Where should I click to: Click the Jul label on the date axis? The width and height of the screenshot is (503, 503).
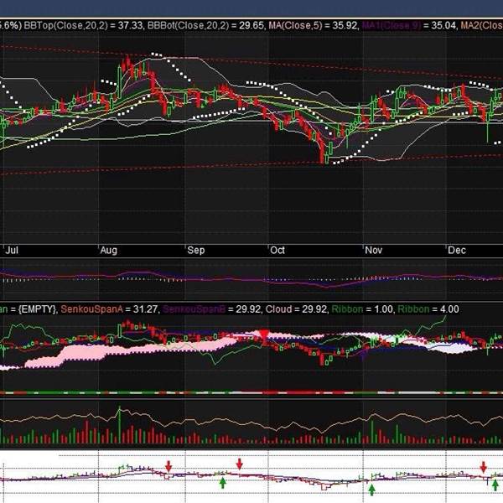point(12,250)
